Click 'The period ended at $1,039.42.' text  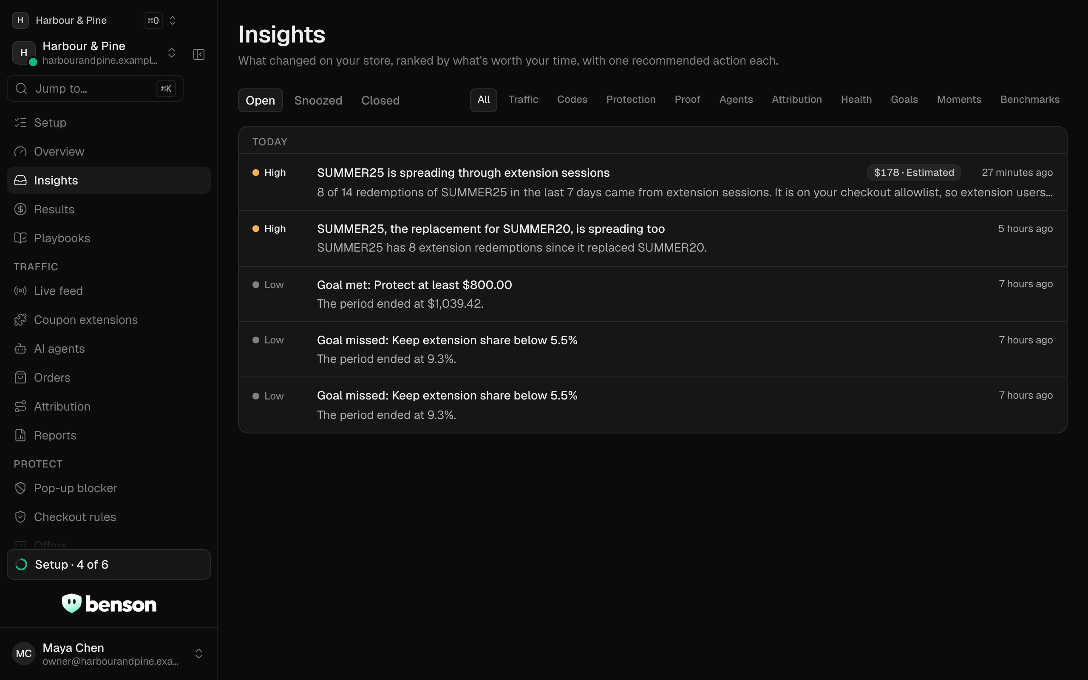pyautogui.click(x=400, y=303)
